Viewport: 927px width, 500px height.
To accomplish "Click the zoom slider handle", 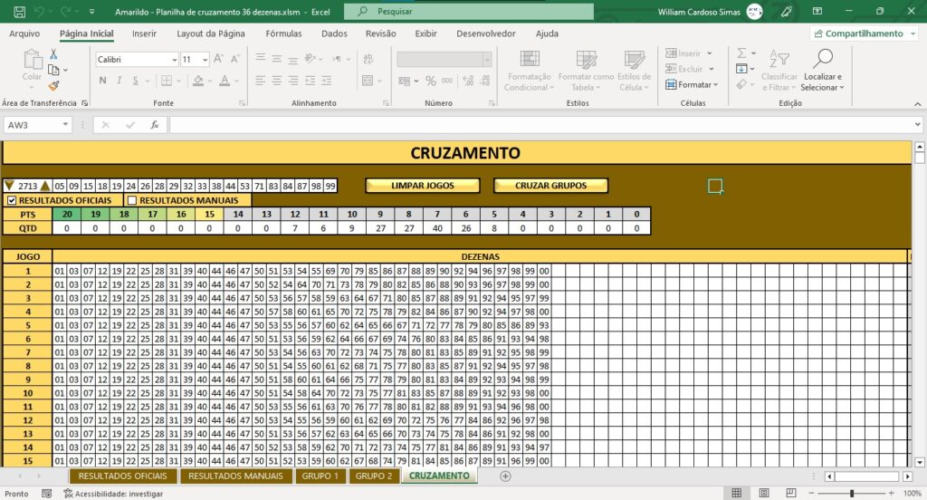I will [x=852, y=493].
